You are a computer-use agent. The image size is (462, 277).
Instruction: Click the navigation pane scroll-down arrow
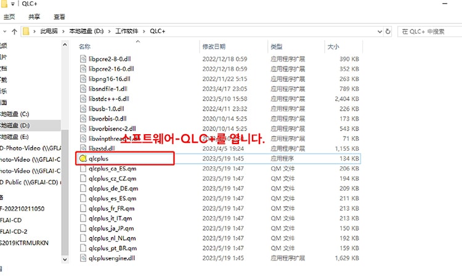(65, 260)
